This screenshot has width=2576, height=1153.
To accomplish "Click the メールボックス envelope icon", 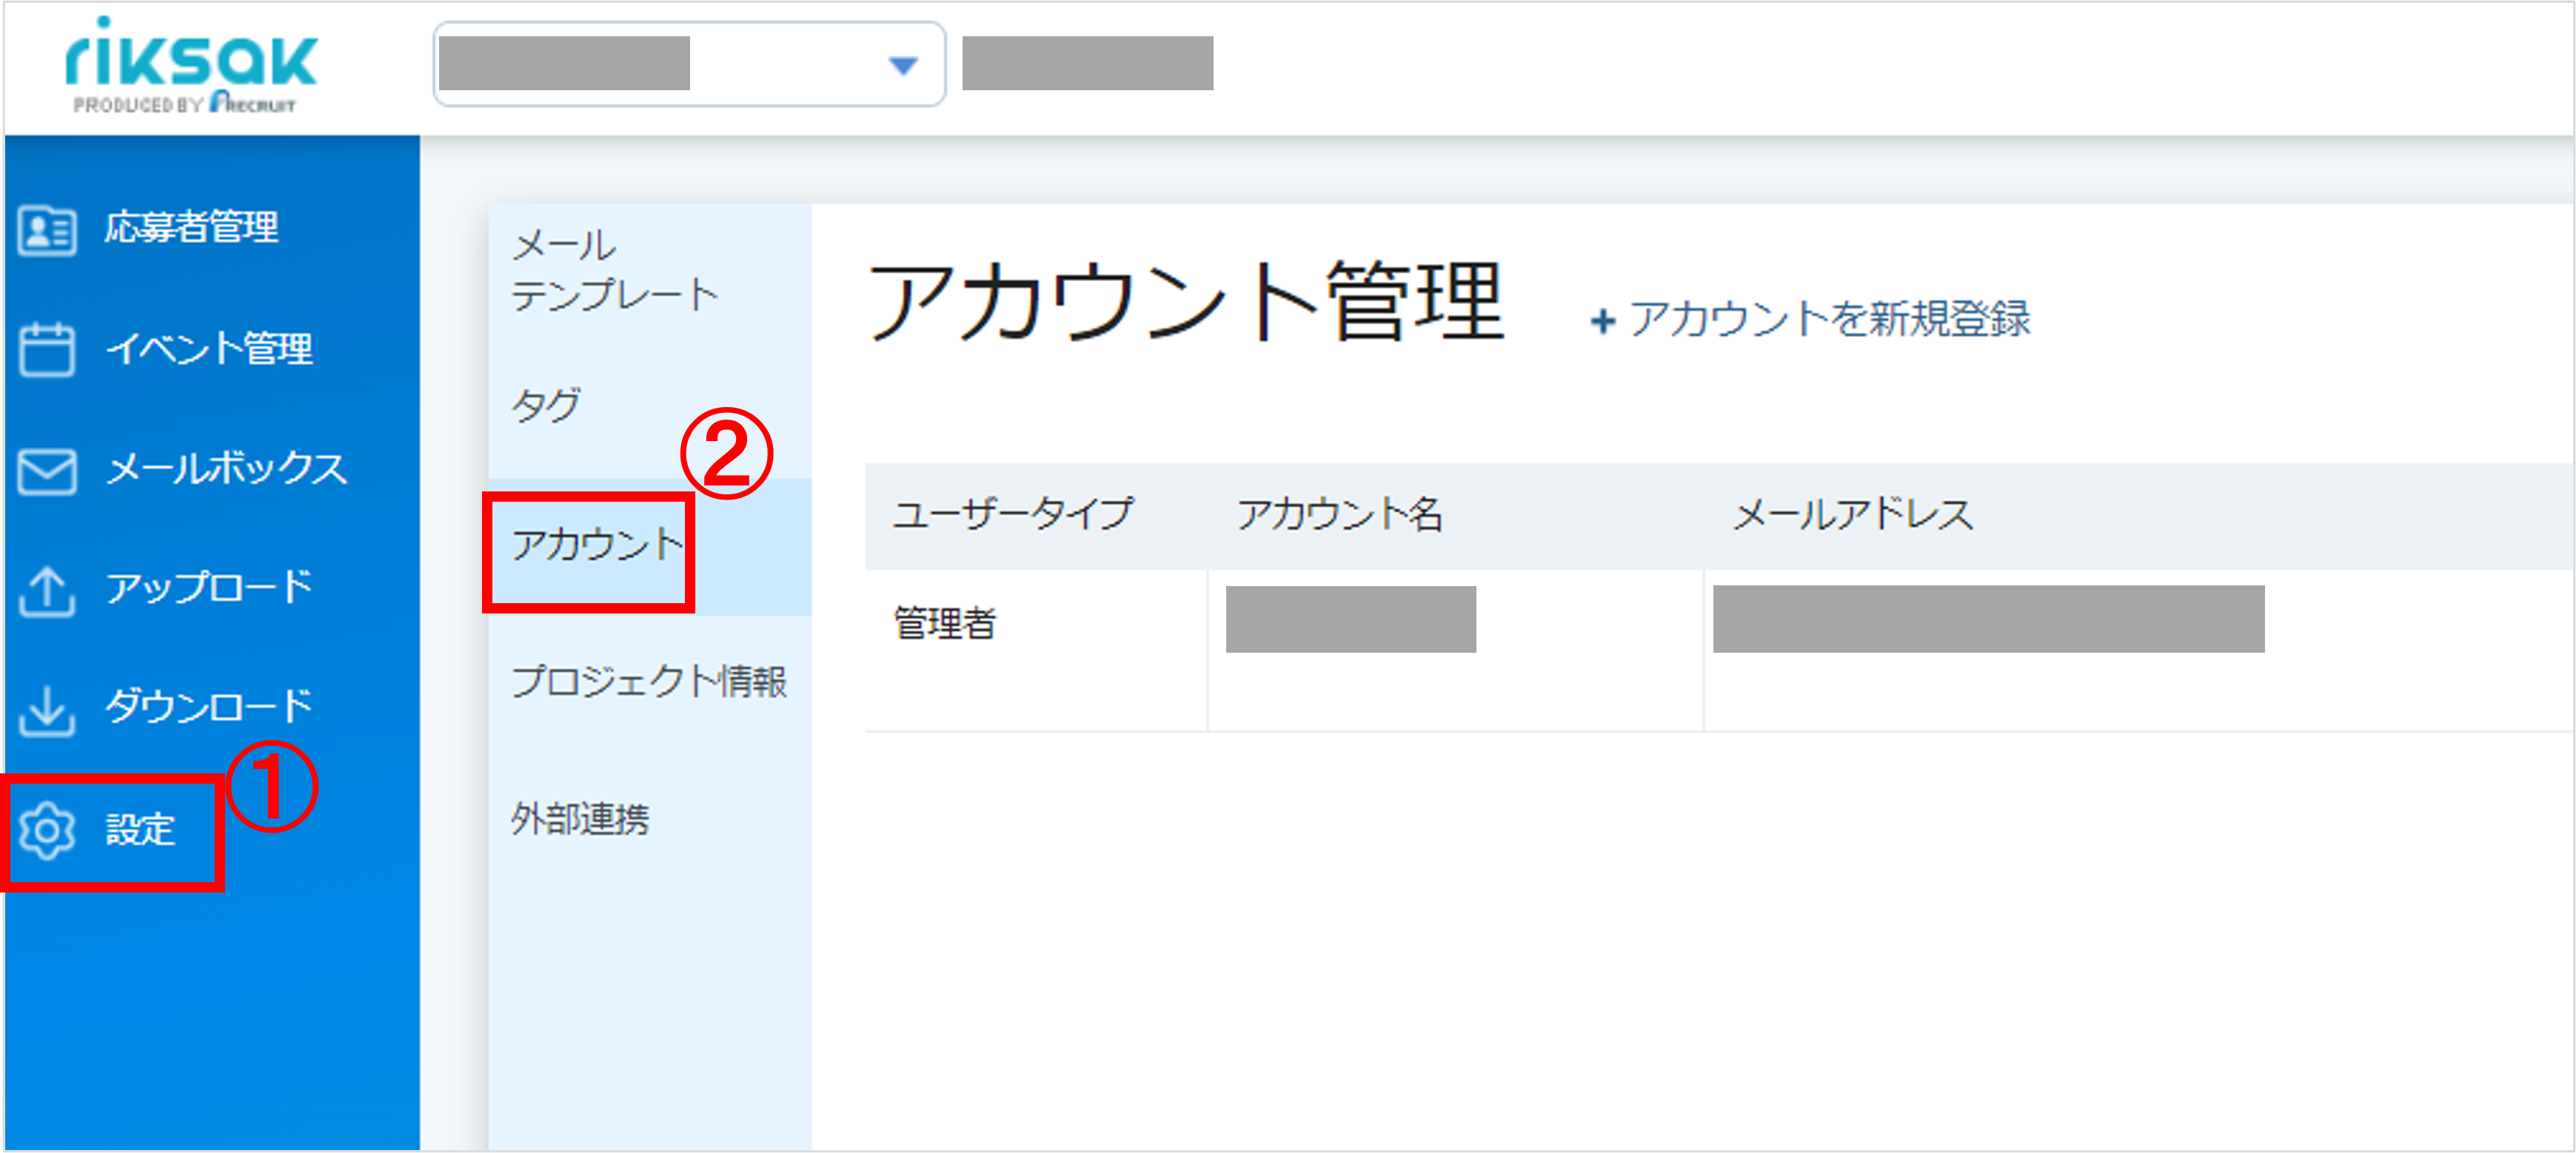I will coord(47,471).
